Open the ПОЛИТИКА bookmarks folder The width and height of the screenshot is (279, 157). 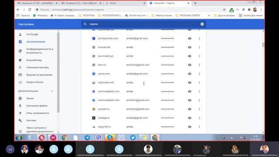point(87,16)
